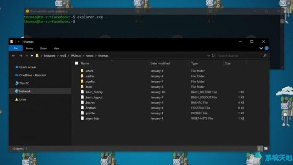
Task: Click the BASHRC File type cell
Action: pyautogui.click(x=199, y=103)
